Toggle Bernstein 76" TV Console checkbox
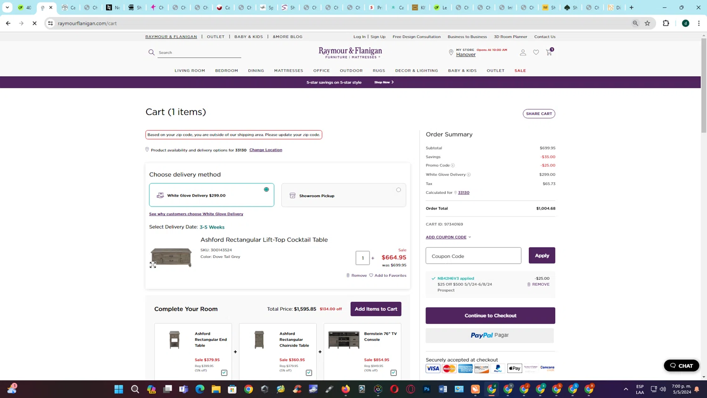The image size is (707, 398). point(394,373)
